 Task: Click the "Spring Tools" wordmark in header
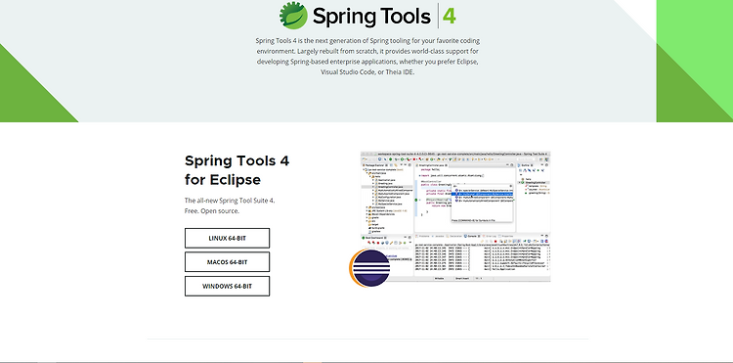371,17
